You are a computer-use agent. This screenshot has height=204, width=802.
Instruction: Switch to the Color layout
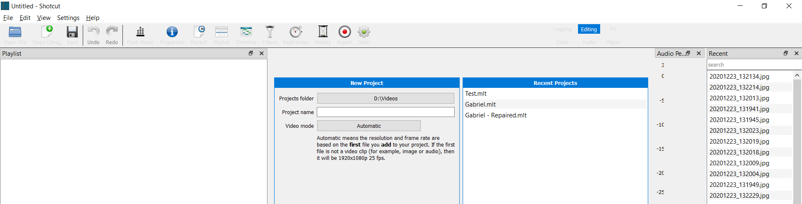(563, 42)
